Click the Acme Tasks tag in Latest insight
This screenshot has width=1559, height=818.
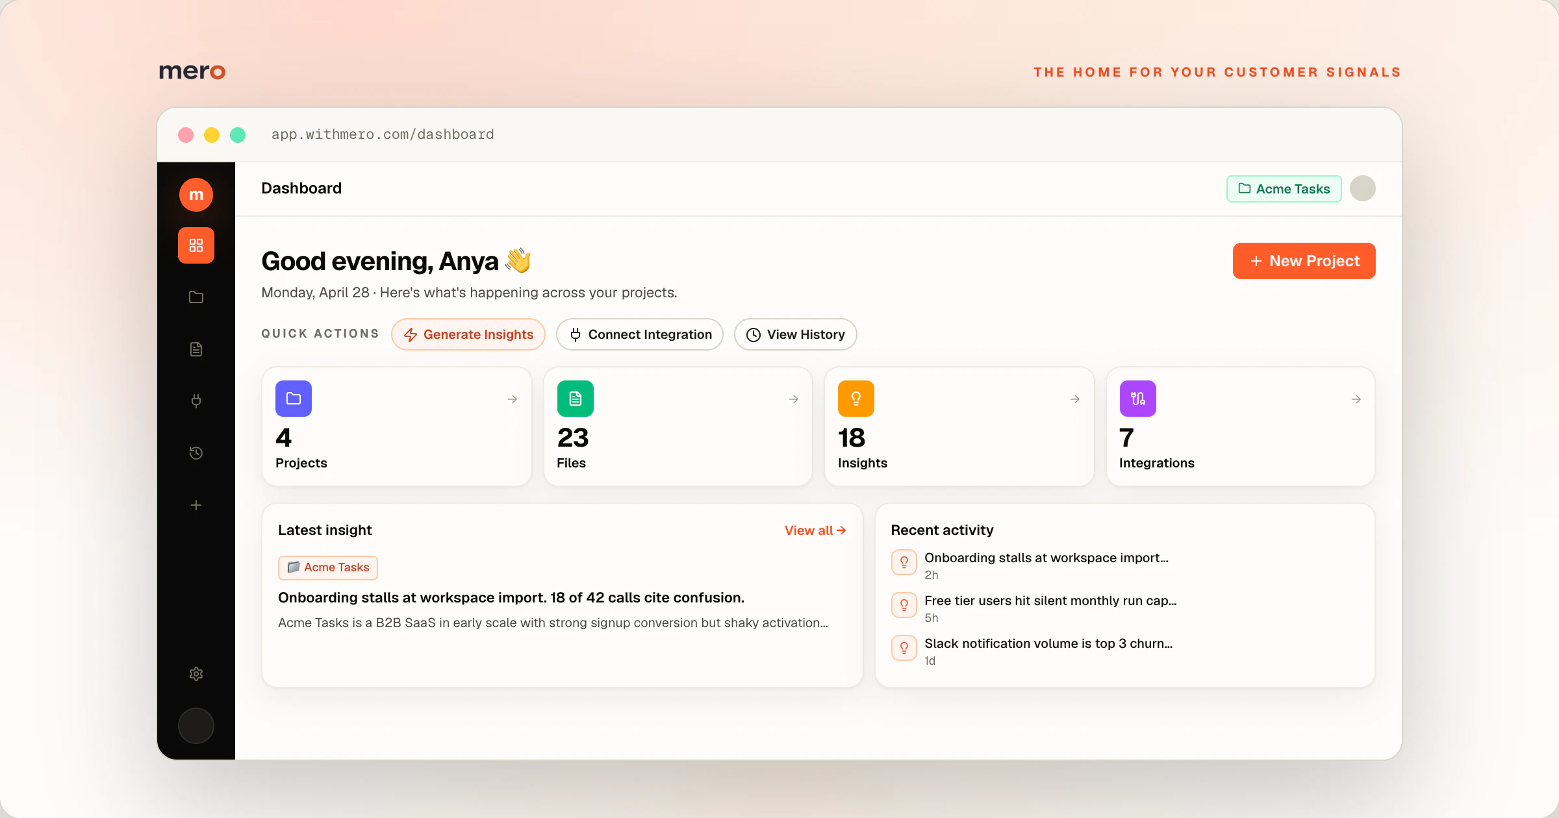click(328, 567)
